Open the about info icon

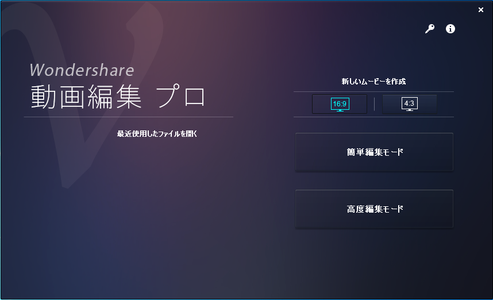coord(450,29)
